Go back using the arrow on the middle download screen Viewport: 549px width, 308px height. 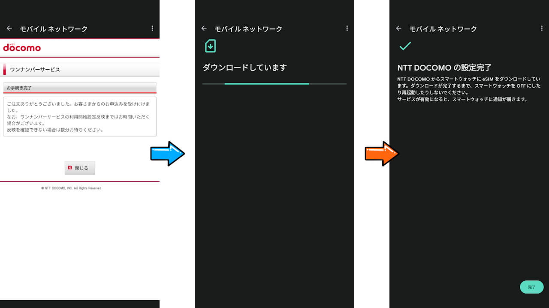(x=204, y=29)
